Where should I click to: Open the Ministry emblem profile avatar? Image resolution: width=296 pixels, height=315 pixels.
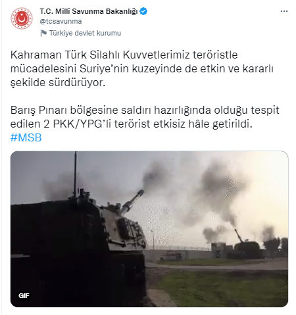click(x=22, y=18)
